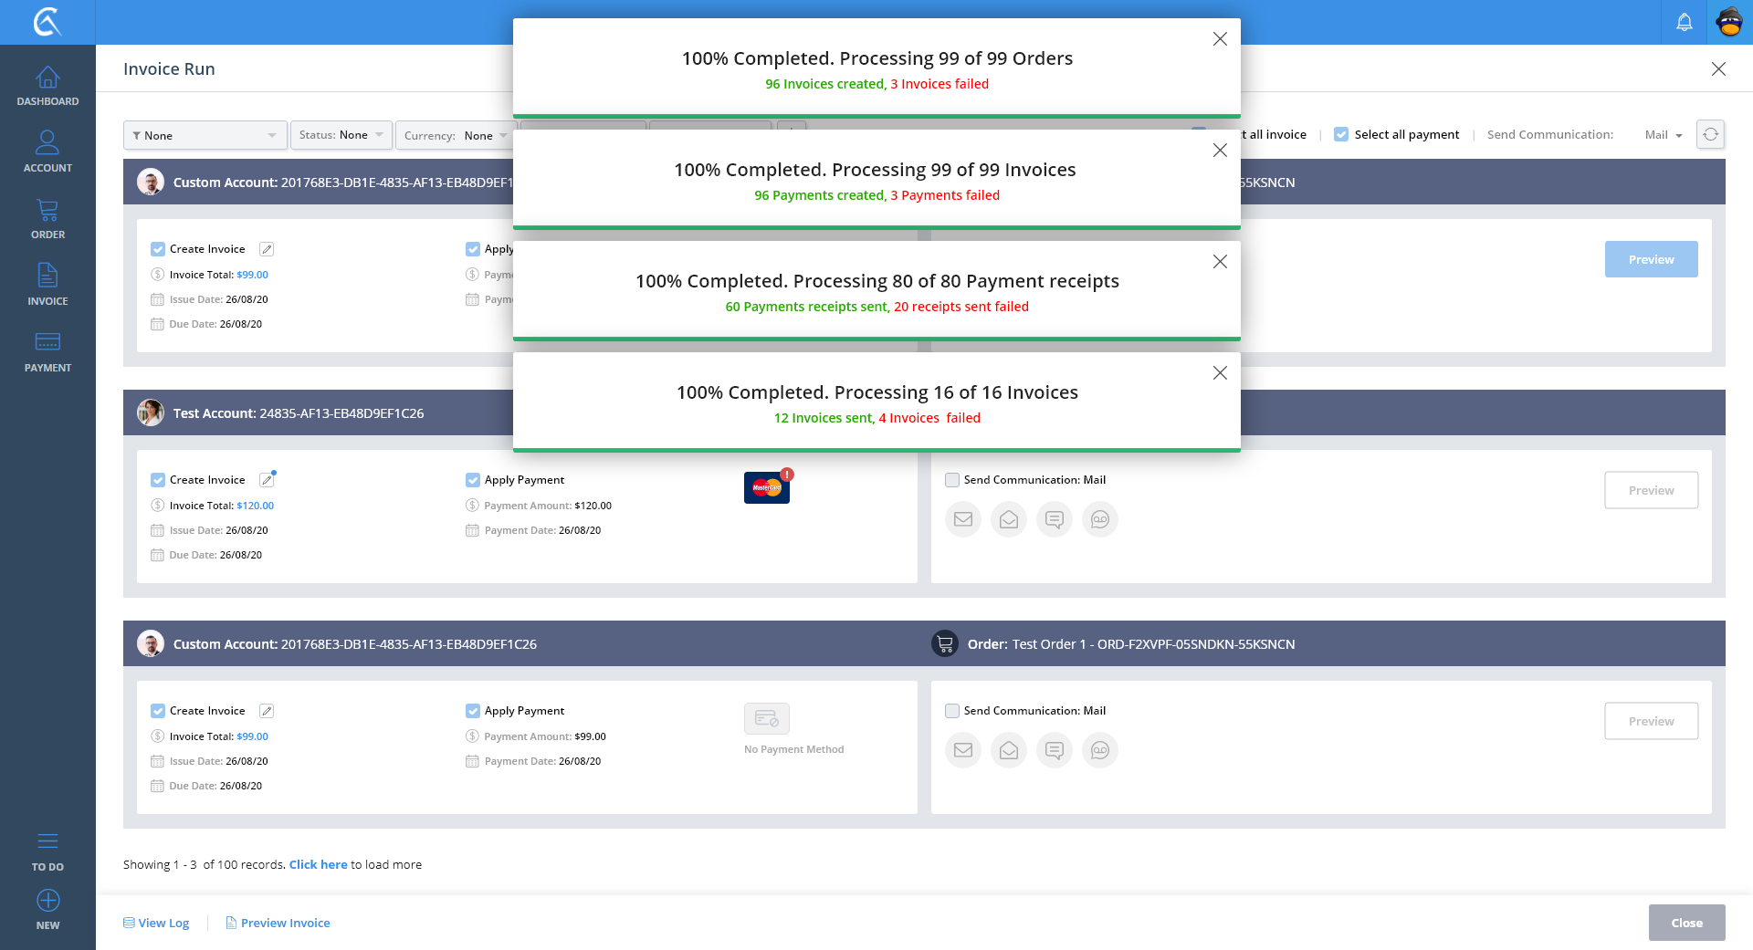Open the user profile avatar

tap(1729, 22)
